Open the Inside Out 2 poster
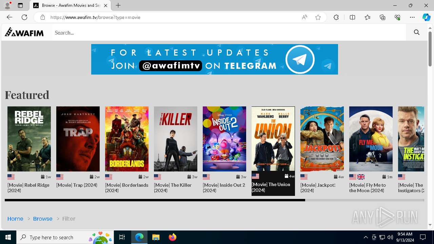434x244 pixels. 224,139
